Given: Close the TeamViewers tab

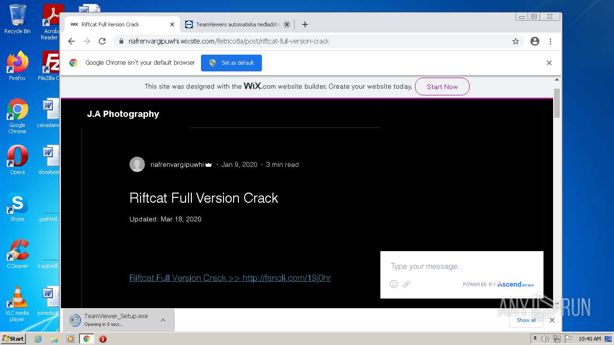Looking at the screenshot, I should click(x=287, y=24).
